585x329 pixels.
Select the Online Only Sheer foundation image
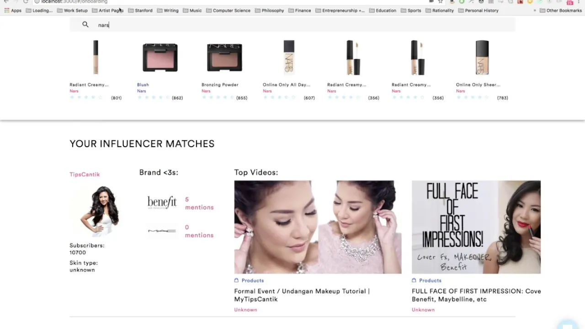click(x=482, y=58)
